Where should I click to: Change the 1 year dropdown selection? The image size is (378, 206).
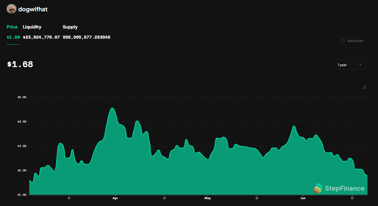350,65
